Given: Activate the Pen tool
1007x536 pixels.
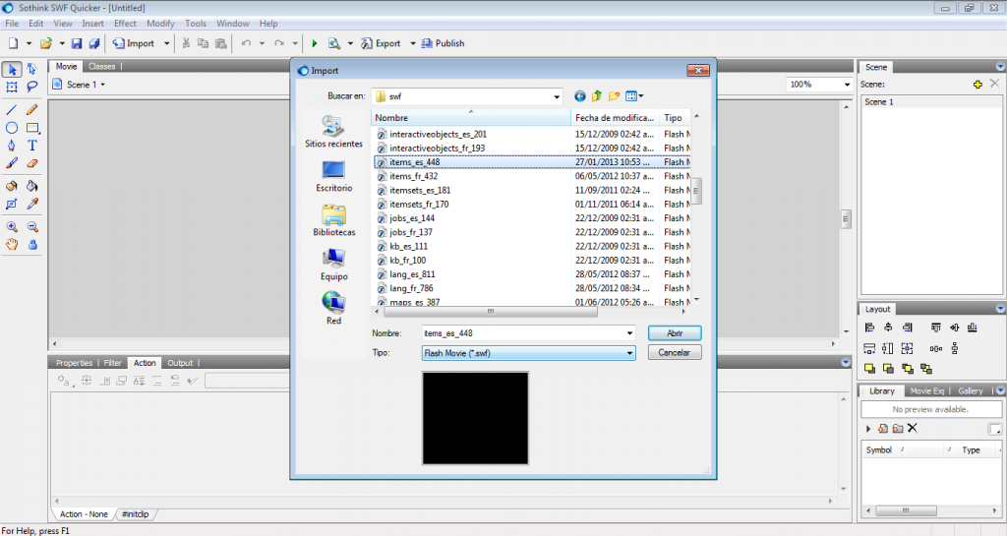Looking at the screenshot, I should click(12, 146).
